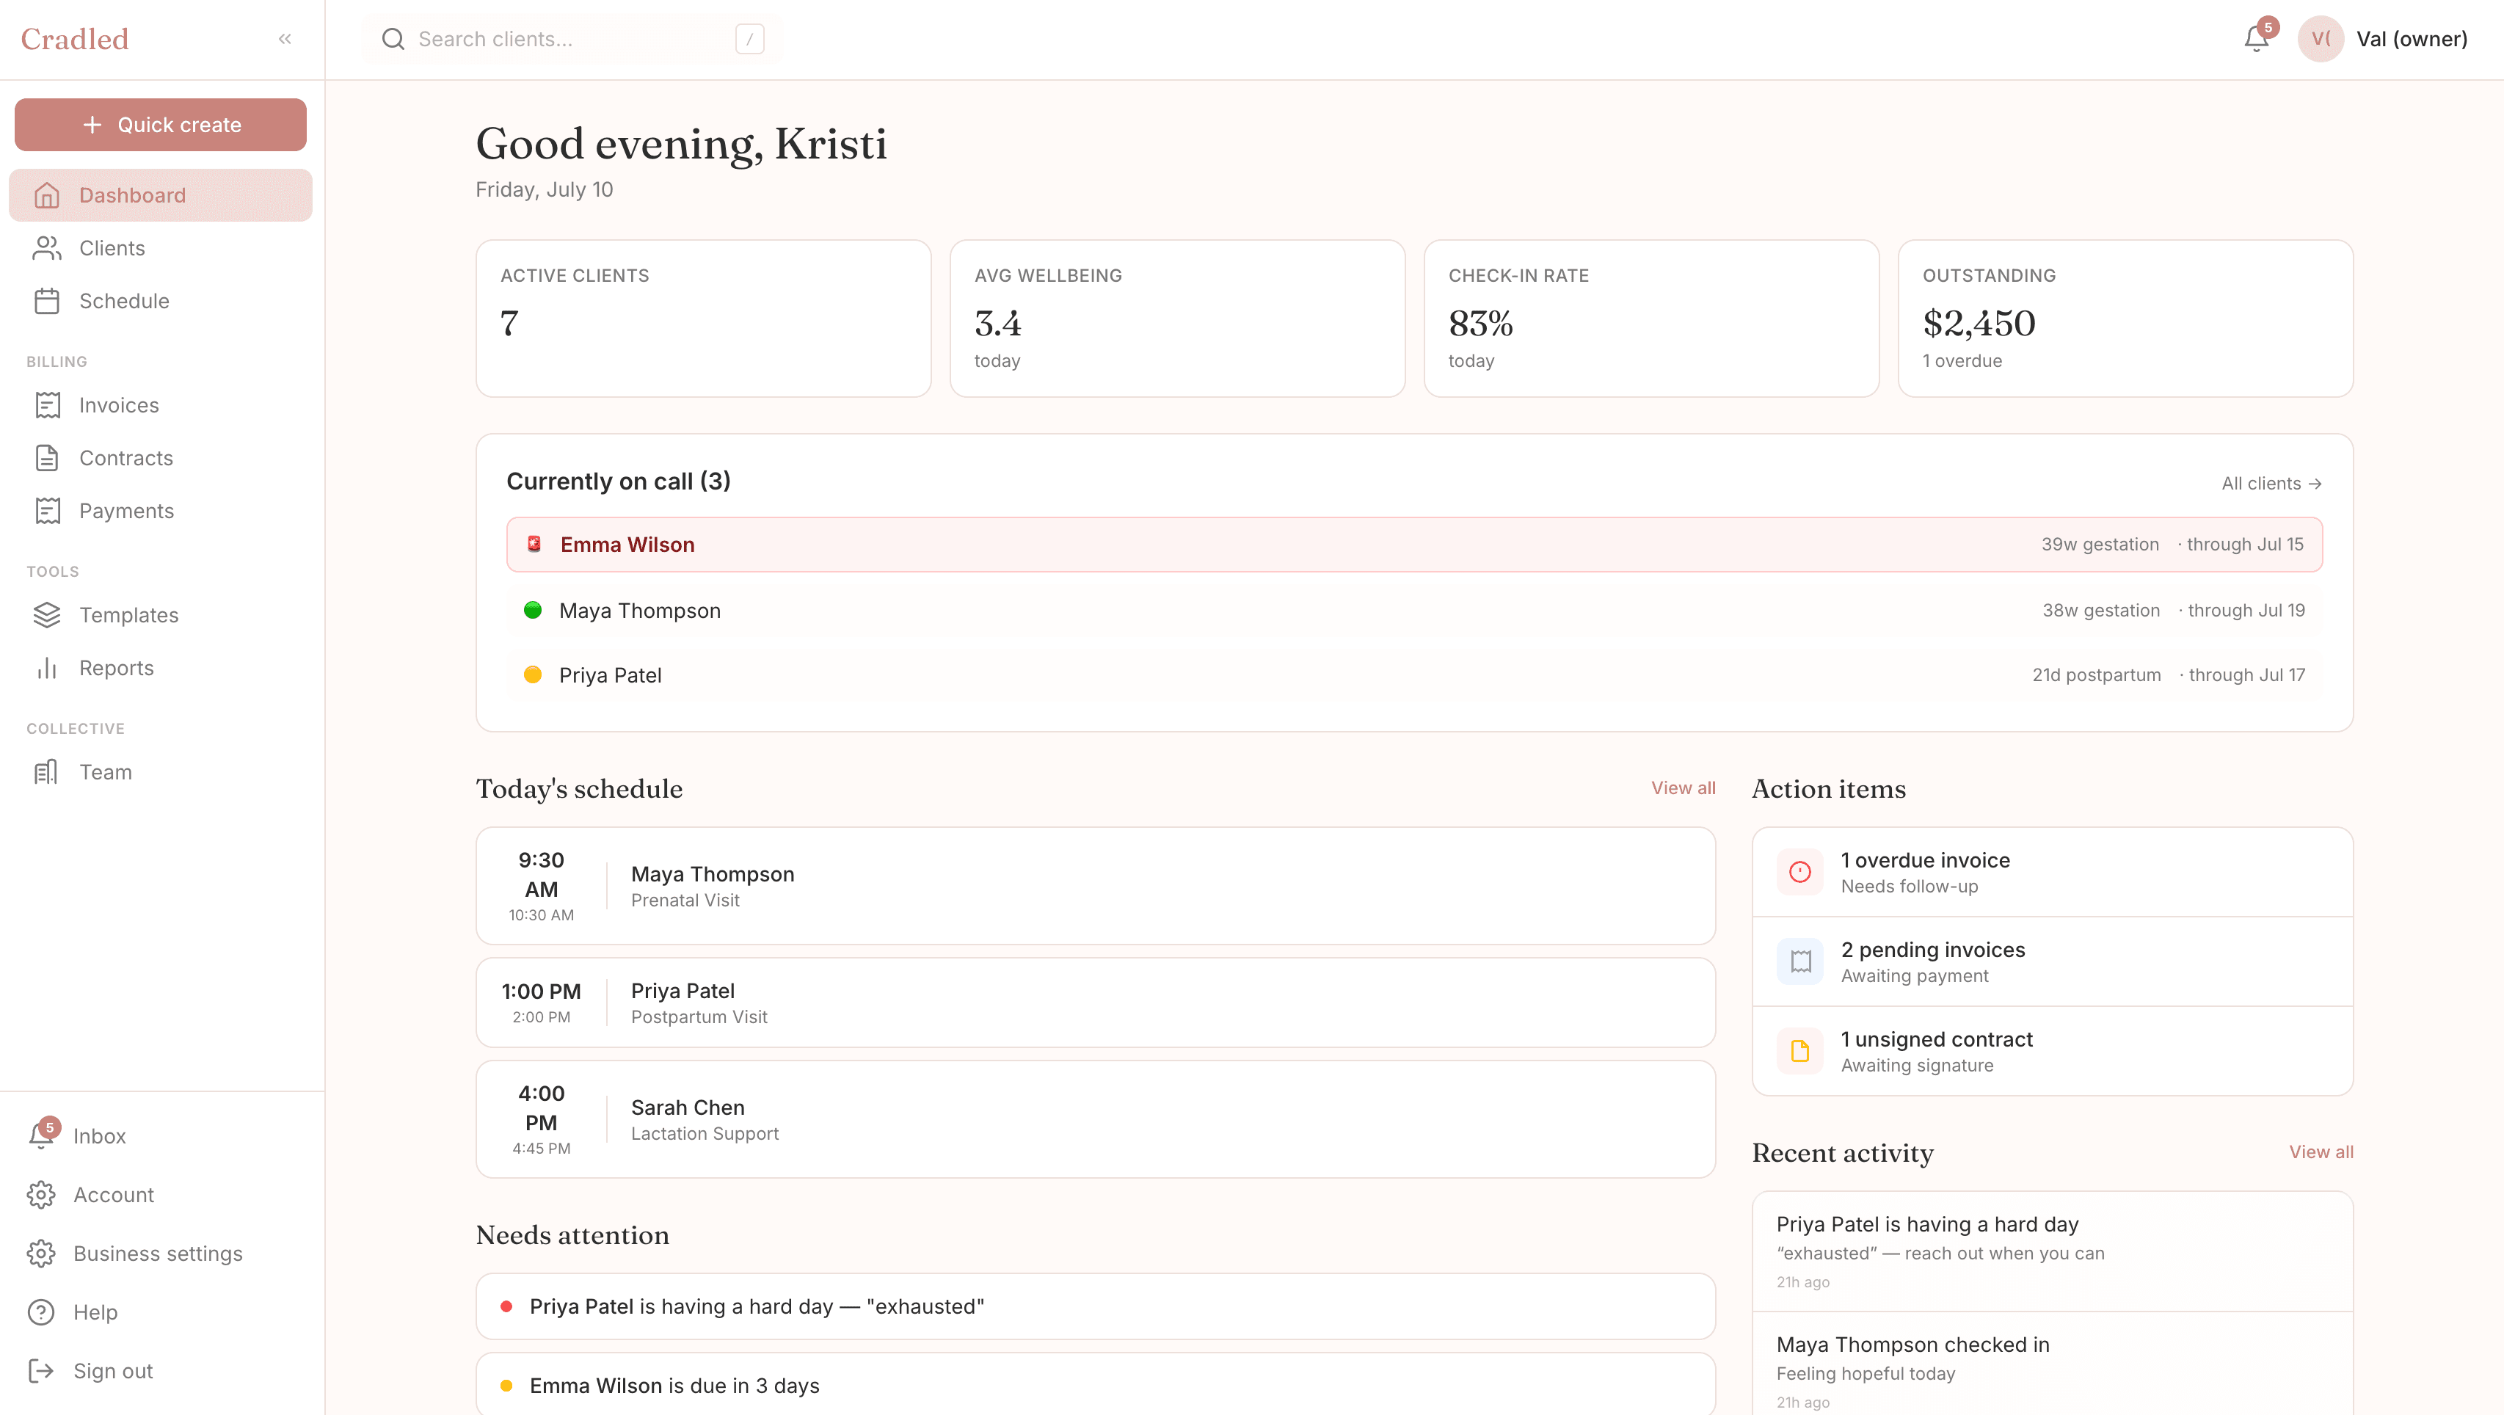Click the search magnifier icon
Image resolution: width=2504 pixels, height=1415 pixels.
[393, 39]
